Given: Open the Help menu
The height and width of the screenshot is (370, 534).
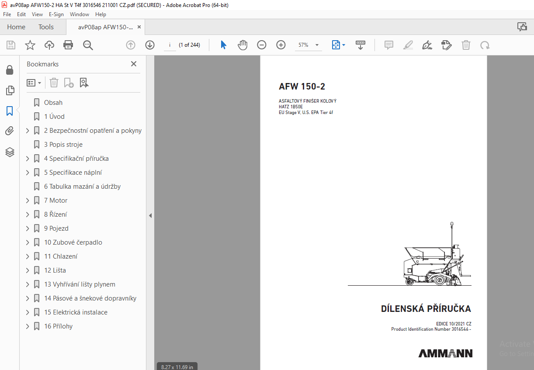Looking at the screenshot, I should [x=101, y=14].
